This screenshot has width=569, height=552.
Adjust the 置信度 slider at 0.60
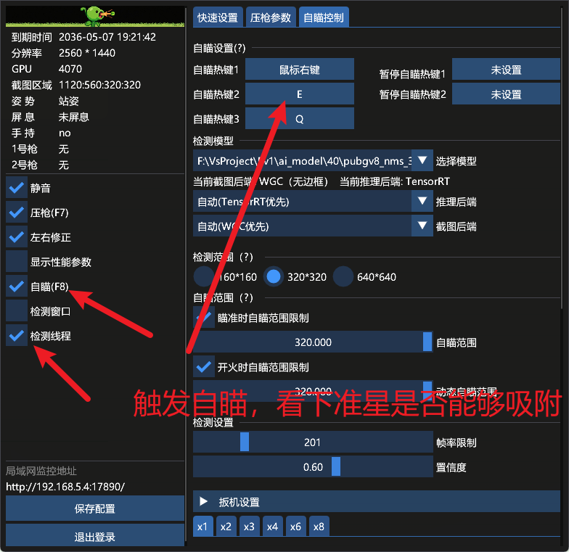click(313, 466)
